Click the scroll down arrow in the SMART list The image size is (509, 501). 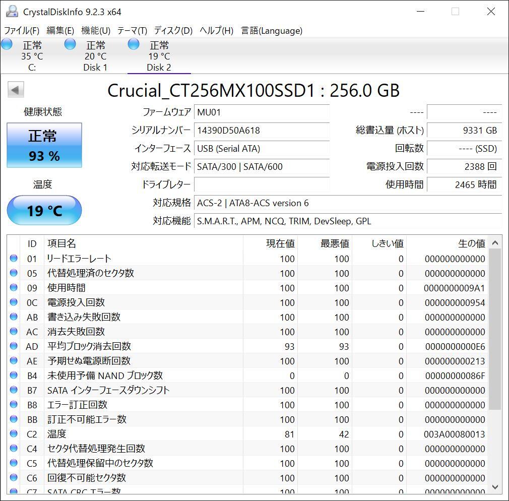pos(495,487)
